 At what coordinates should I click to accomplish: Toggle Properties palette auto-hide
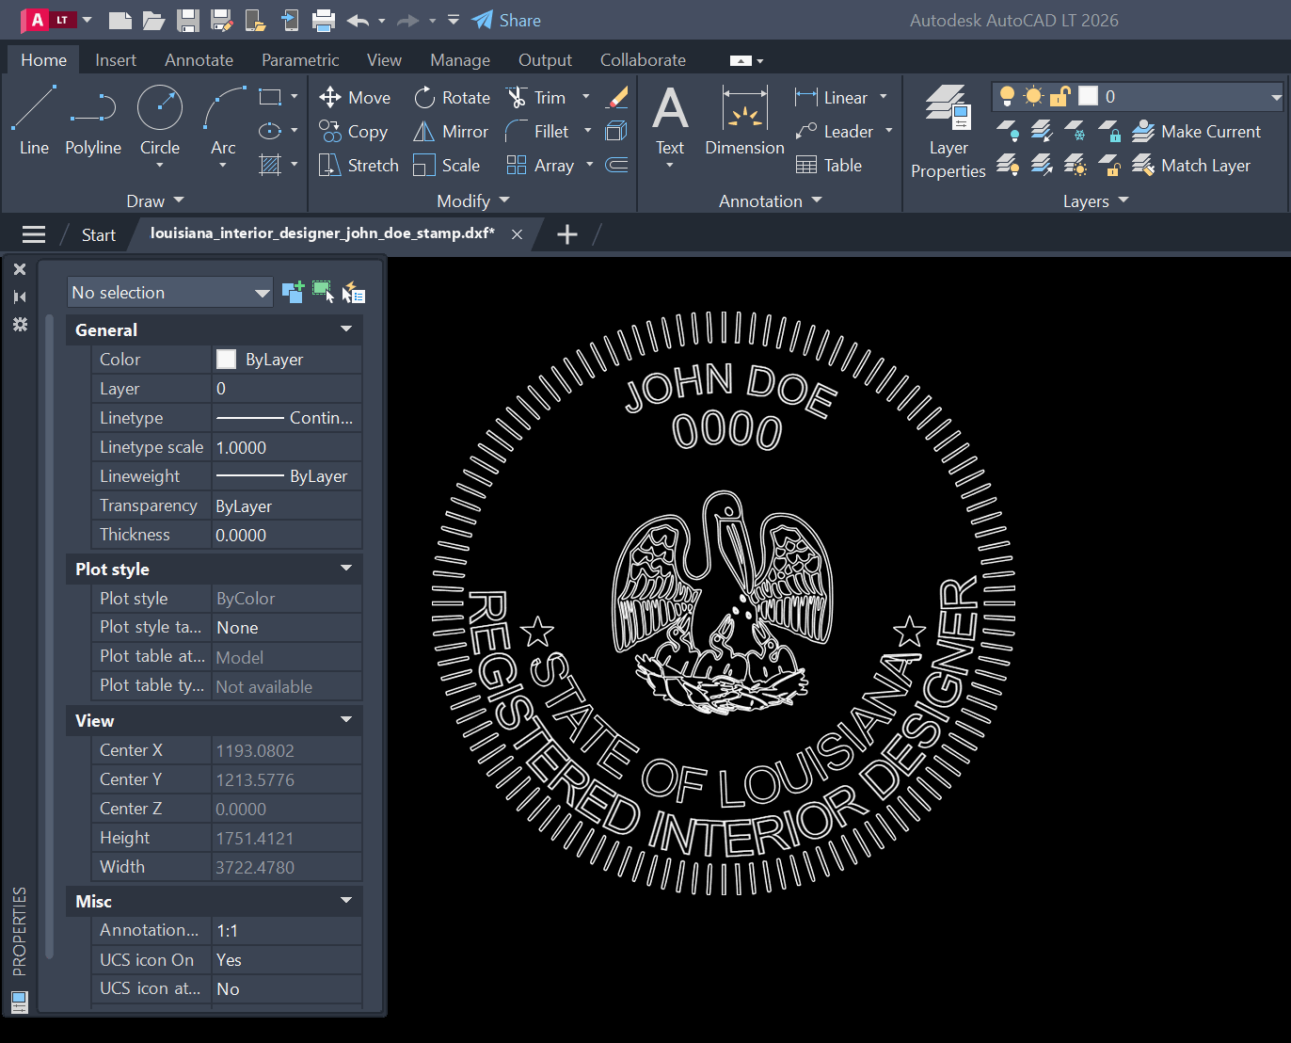pyautogui.click(x=20, y=297)
